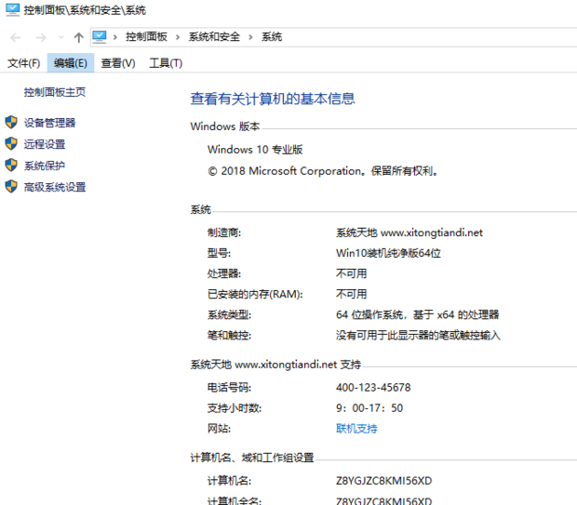Click support hours value 9：00-17：50
This screenshot has height=505, width=577.
[369, 408]
